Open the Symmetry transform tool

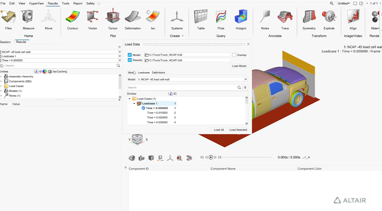[309, 20]
